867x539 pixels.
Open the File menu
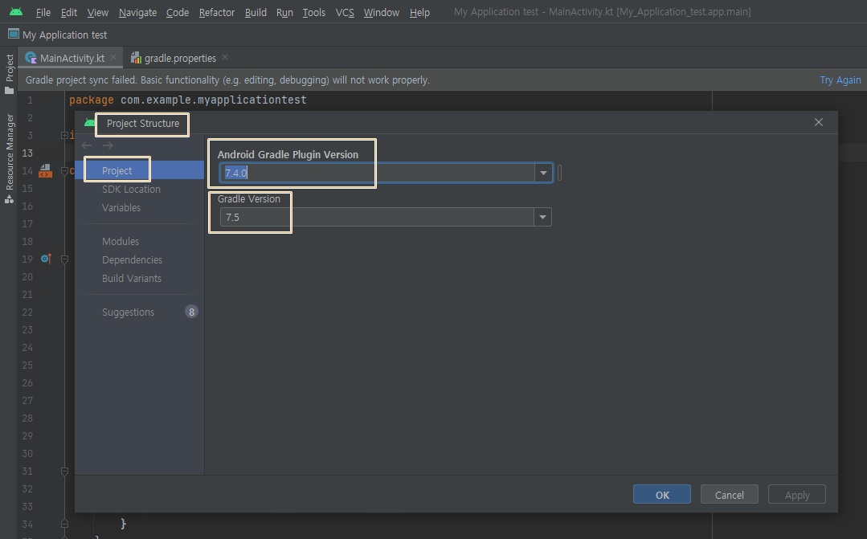point(43,12)
